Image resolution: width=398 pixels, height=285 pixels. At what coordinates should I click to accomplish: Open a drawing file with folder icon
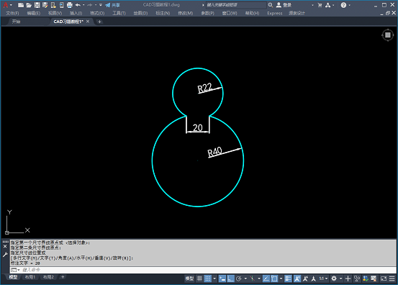pos(29,5)
